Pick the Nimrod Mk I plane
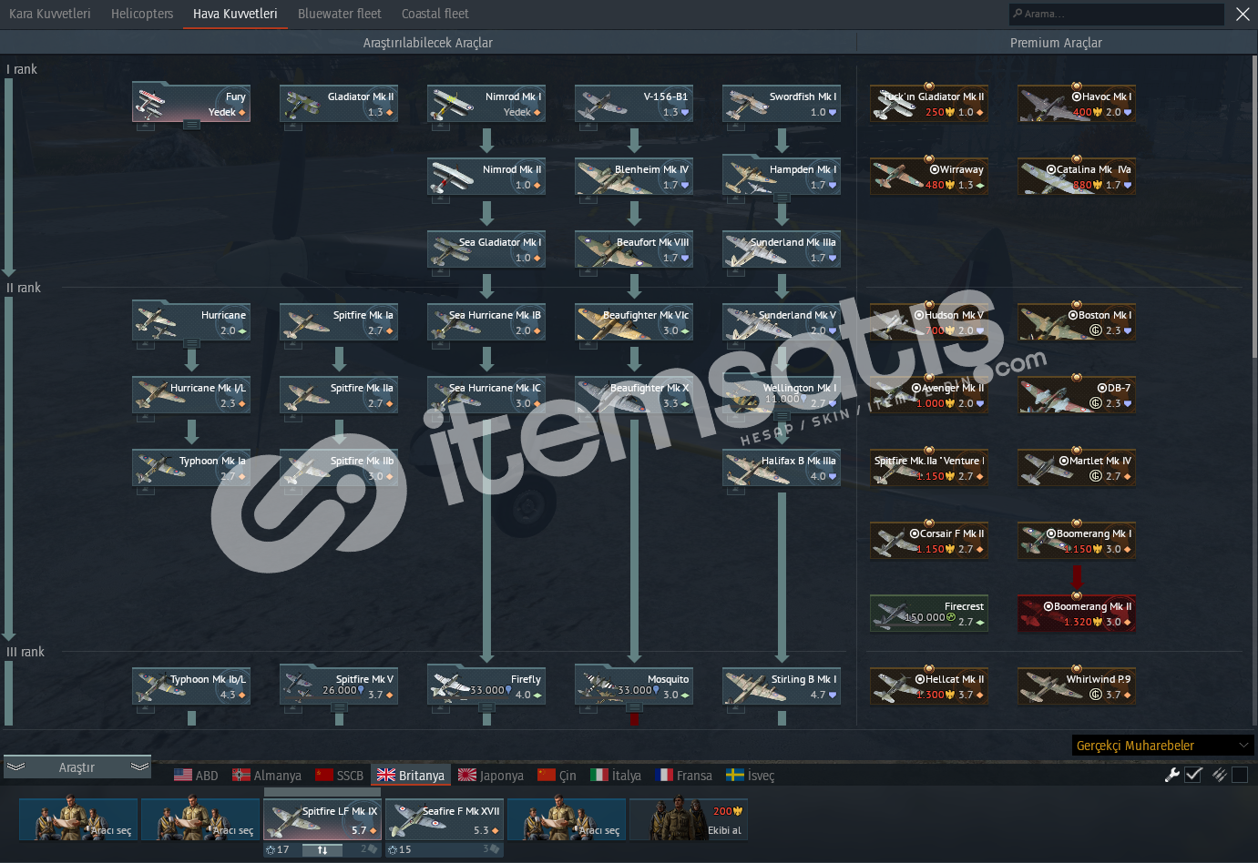 486,103
